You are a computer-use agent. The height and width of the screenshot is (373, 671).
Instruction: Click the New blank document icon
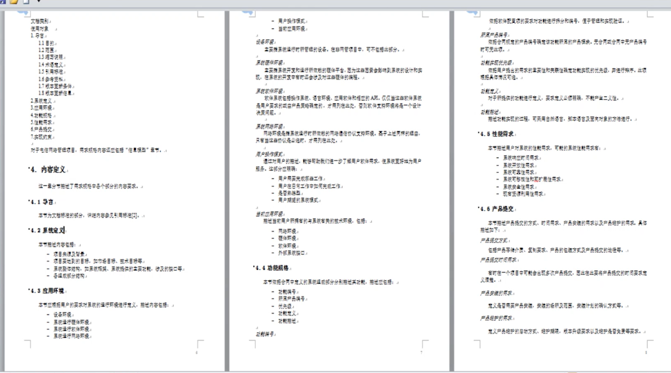(x=26, y=2)
